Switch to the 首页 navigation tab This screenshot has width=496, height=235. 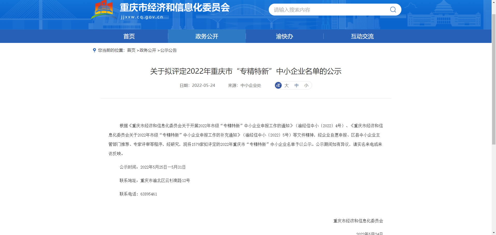[x=129, y=36]
